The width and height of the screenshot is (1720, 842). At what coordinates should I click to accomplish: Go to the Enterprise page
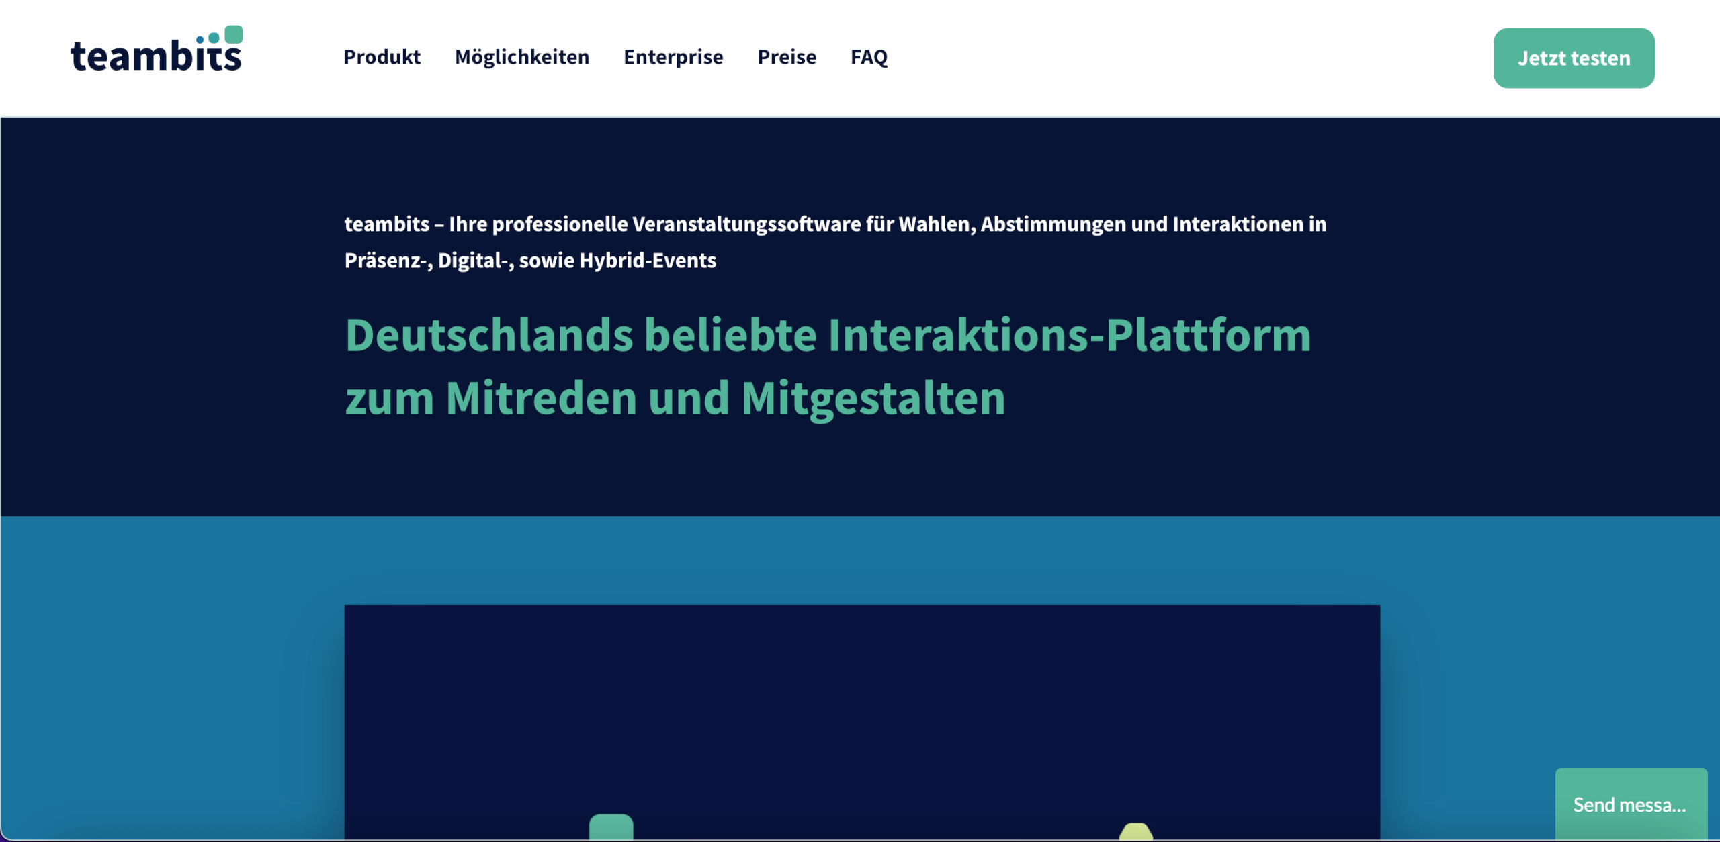(673, 57)
